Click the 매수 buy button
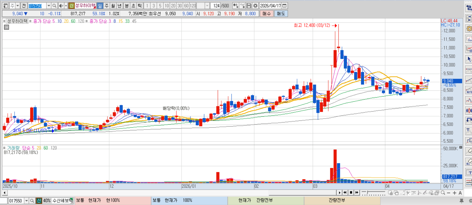Image resolution: width=472 pixels, height=205 pixels. 267,14
